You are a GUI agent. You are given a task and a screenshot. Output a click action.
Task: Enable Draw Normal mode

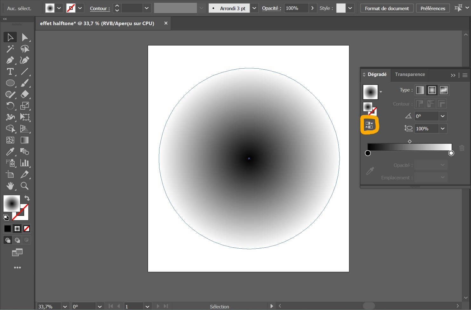pos(8,240)
